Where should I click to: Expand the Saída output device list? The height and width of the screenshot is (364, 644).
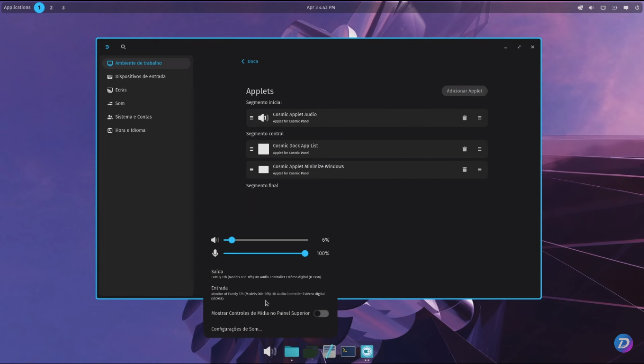point(270,274)
